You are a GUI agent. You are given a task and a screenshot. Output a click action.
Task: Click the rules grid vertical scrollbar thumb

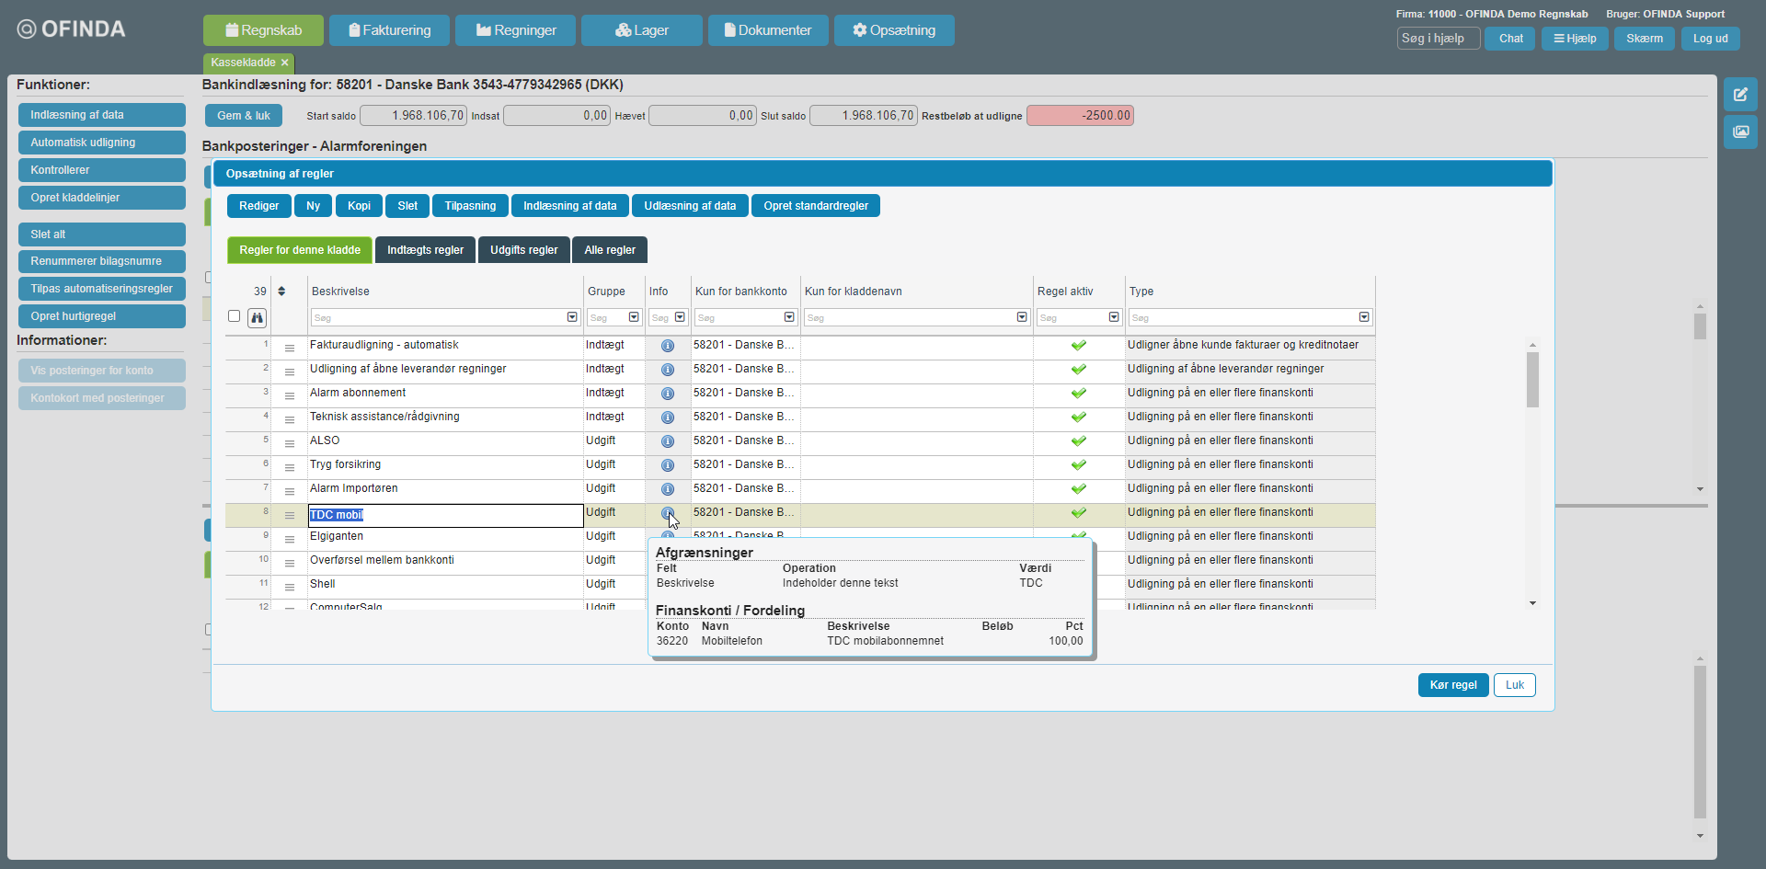(x=1532, y=379)
